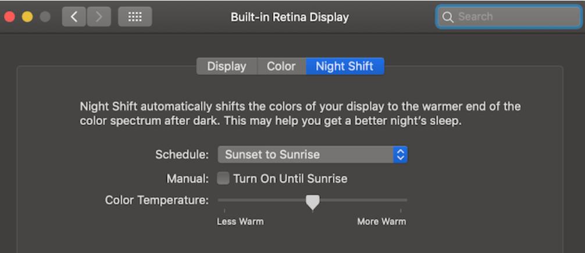Viewport: 585px width, 253px height.
Task: Open the Sunset to Sunrise schedule menu
Action: [313, 155]
